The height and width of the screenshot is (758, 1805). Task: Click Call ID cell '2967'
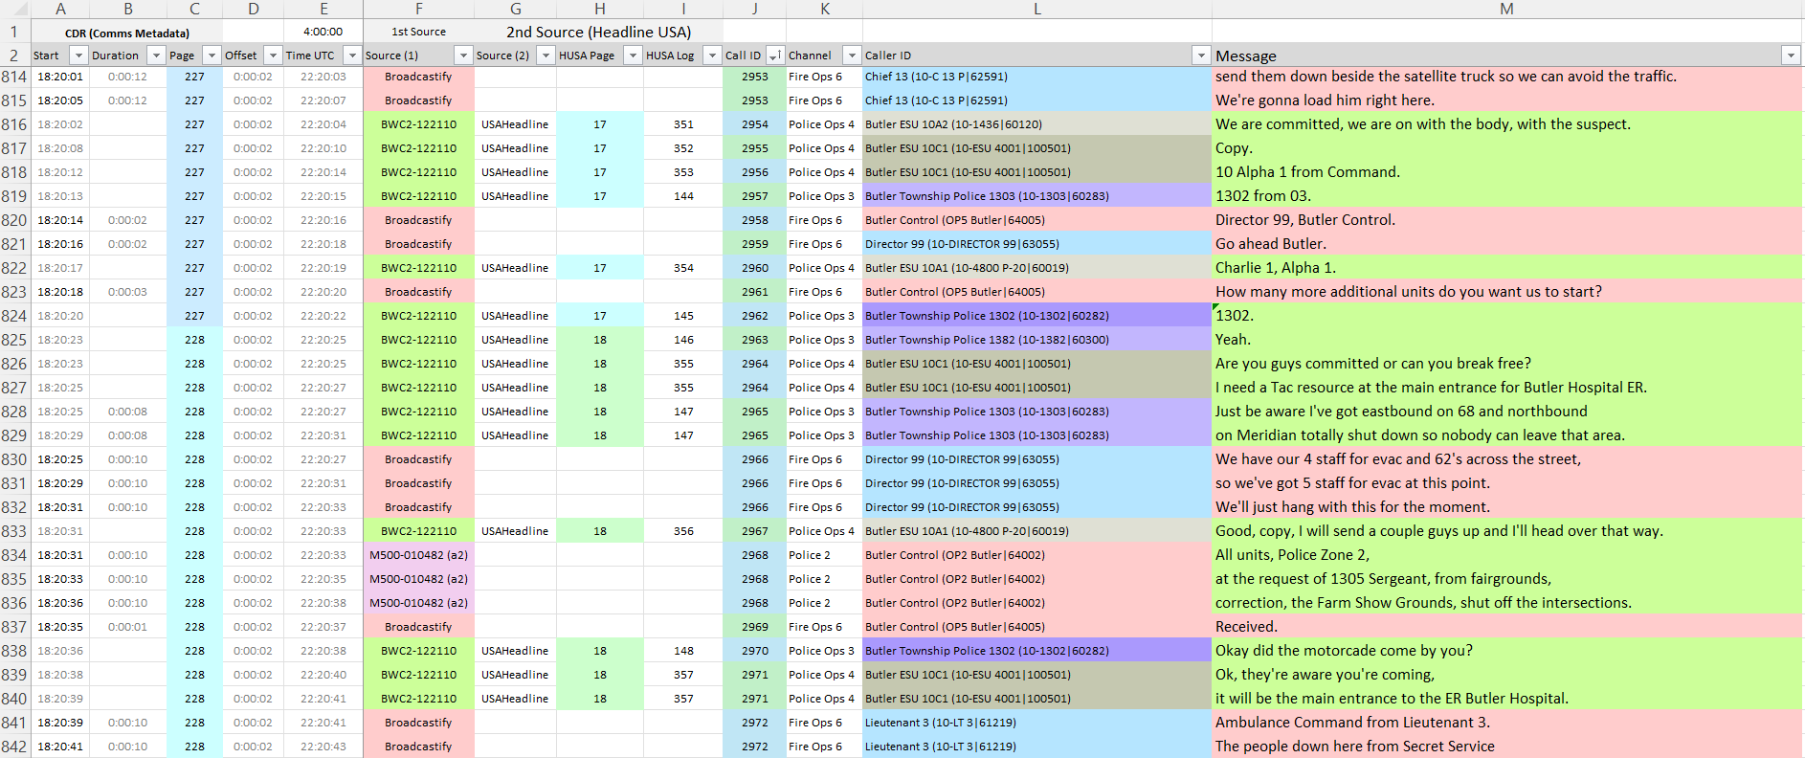[754, 531]
